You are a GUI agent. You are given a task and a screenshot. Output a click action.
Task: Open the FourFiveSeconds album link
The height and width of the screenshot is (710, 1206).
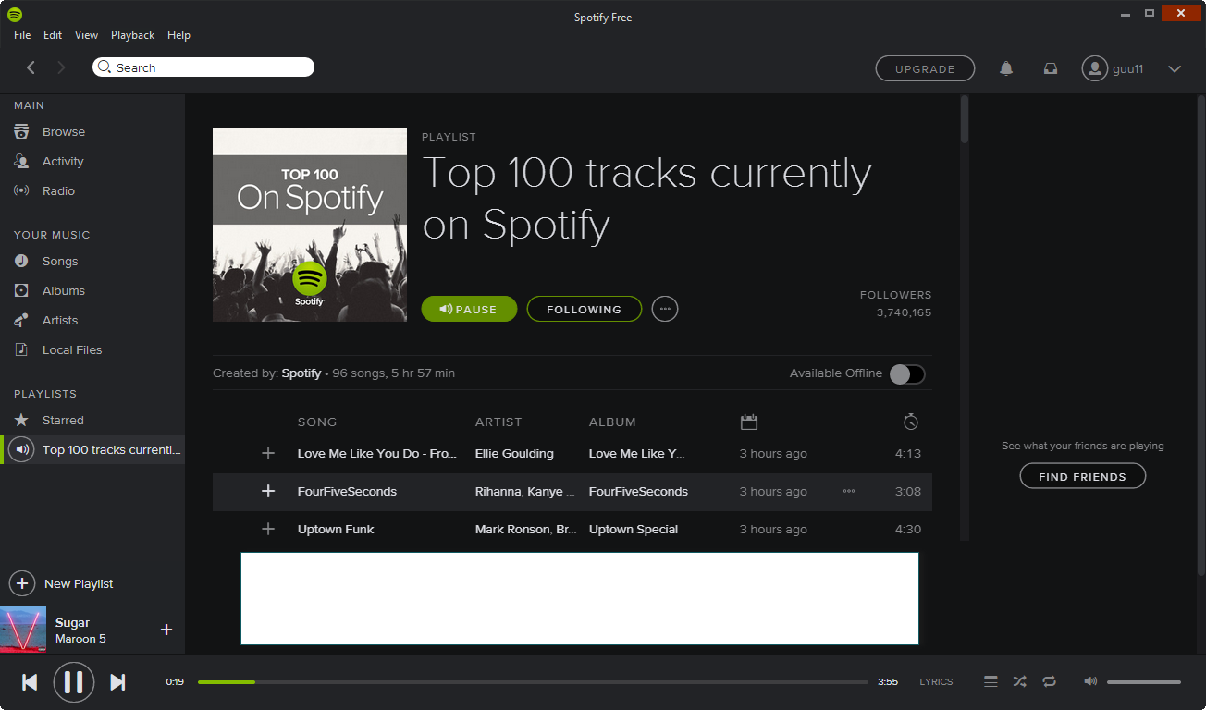[638, 491]
